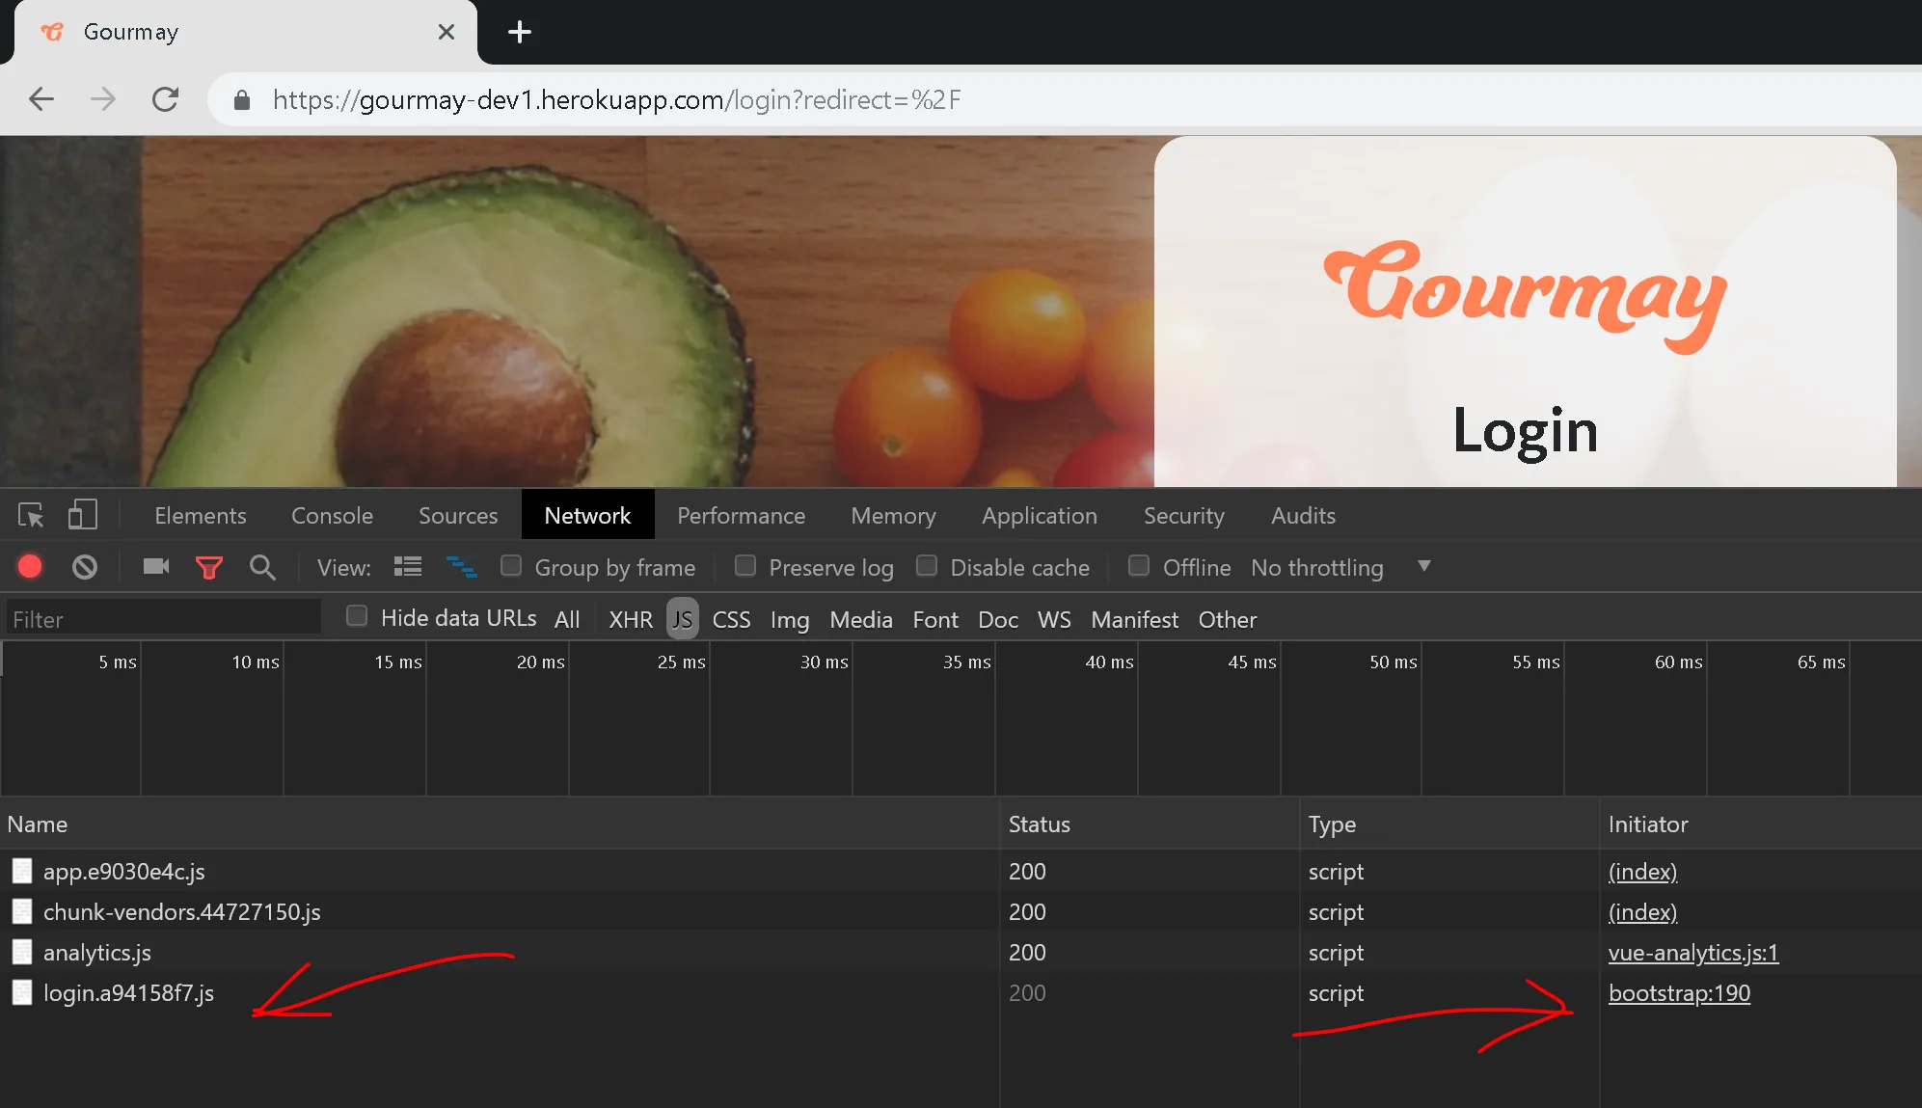Image resolution: width=1922 pixels, height=1108 pixels.
Task: Filter requests by XHR type
Action: coord(630,620)
